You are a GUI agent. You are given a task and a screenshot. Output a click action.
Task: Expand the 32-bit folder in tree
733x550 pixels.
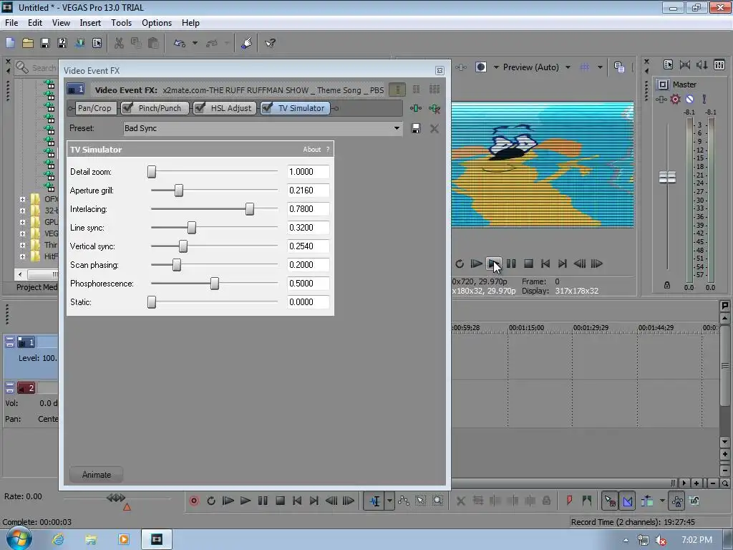(x=22, y=211)
